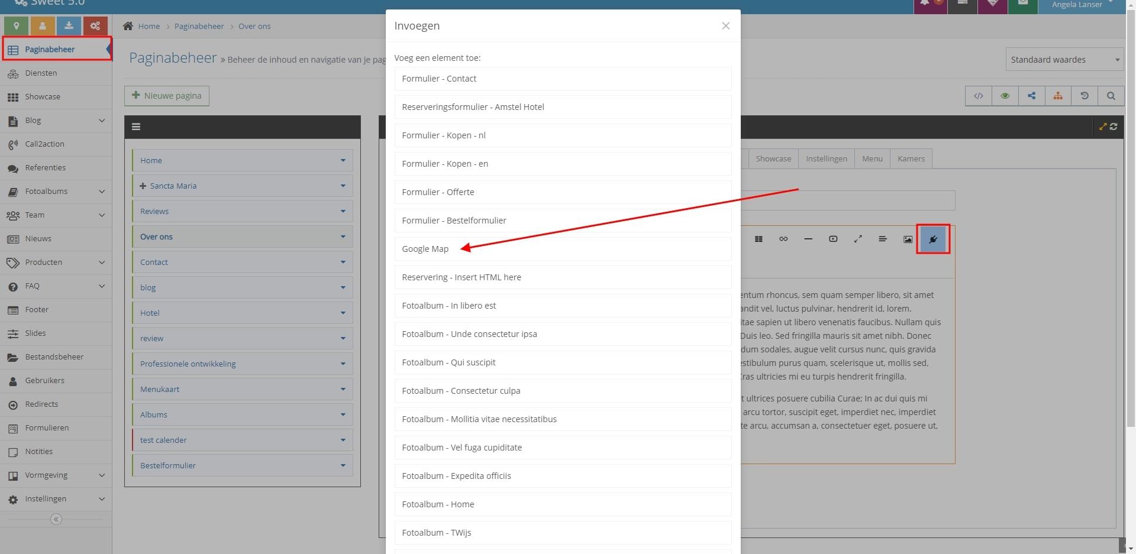
Task: Click the horizontal line icon in editor
Action: point(808,239)
